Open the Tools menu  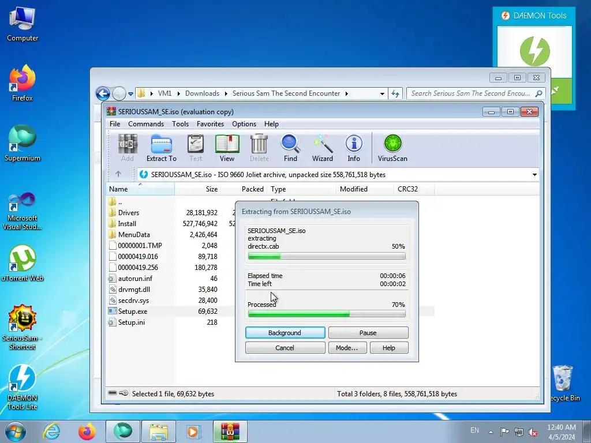pos(180,124)
